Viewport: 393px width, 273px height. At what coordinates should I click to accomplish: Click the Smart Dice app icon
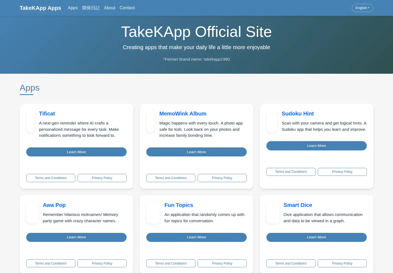273,213
